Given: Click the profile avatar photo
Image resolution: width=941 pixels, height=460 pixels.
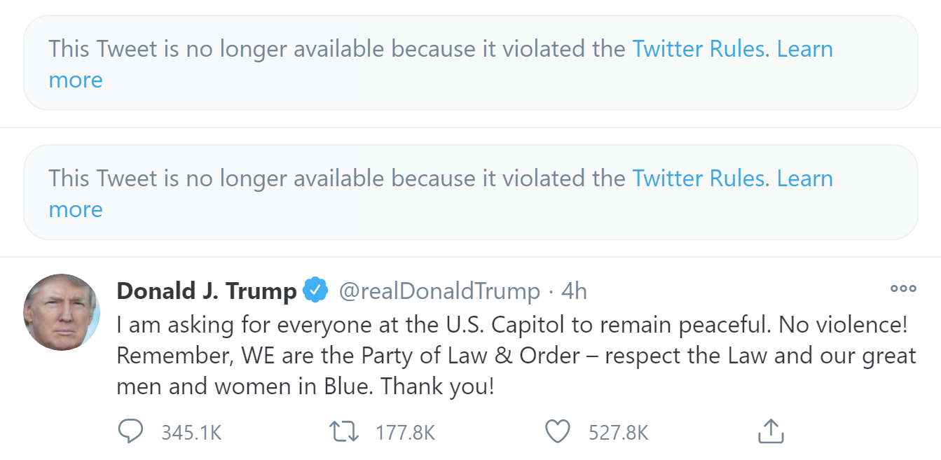Looking at the screenshot, I should click(x=62, y=312).
